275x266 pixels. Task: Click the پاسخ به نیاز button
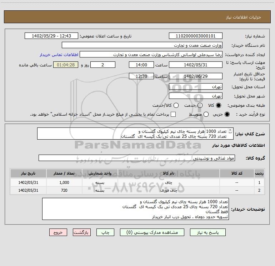[207, 232]
